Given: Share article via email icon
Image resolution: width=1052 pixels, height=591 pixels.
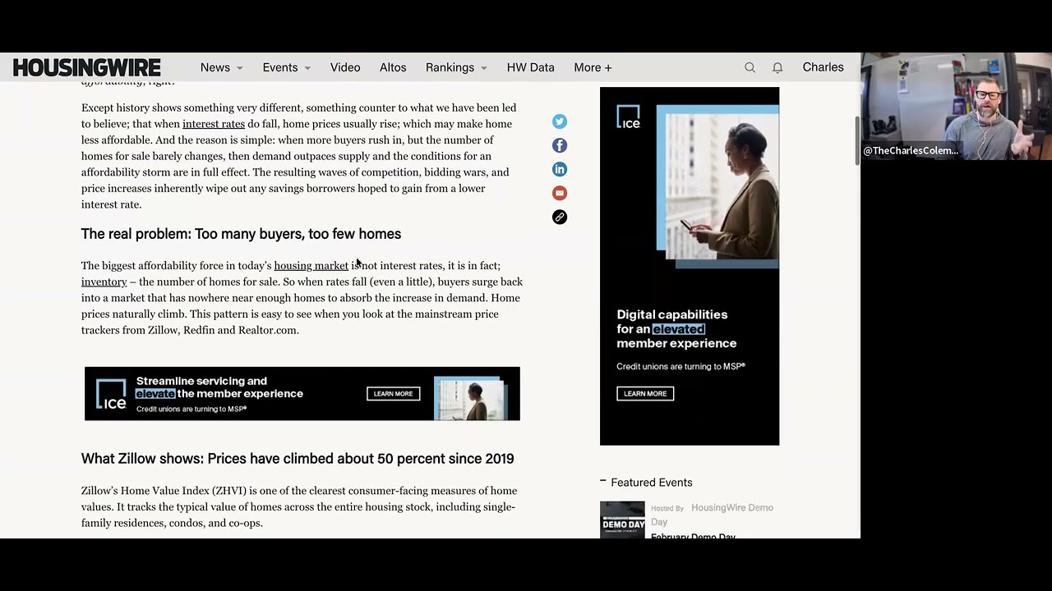Looking at the screenshot, I should point(560,193).
